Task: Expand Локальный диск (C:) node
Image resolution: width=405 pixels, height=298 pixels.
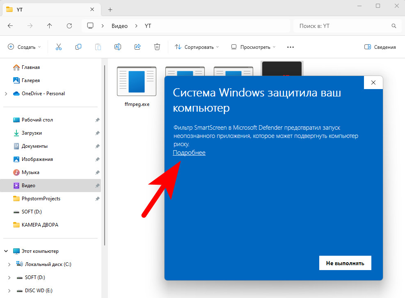Action: click(x=9, y=264)
